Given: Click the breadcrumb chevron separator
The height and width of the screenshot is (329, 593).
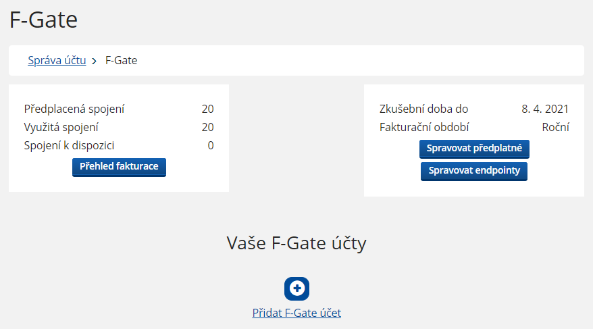Looking at the screenshot, I should pos(94,61).
